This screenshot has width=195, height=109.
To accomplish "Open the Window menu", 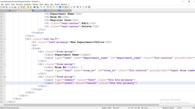I will 64,4.
